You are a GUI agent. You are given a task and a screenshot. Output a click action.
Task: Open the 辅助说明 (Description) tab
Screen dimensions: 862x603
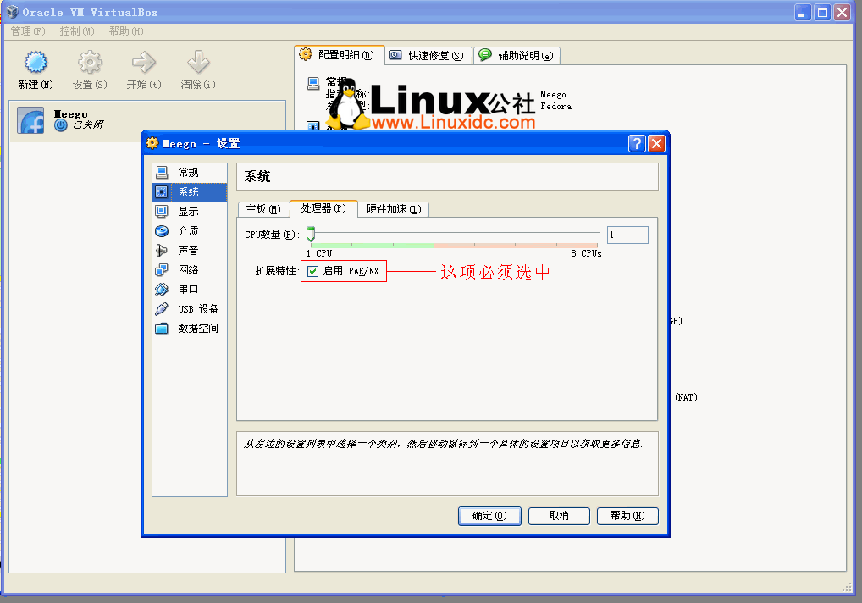(x=517, y=55)
